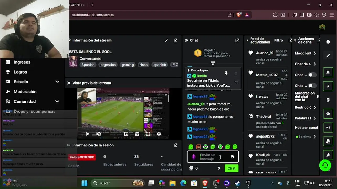
Task: Open the green headset support bubble
Action: click(325, 165)
